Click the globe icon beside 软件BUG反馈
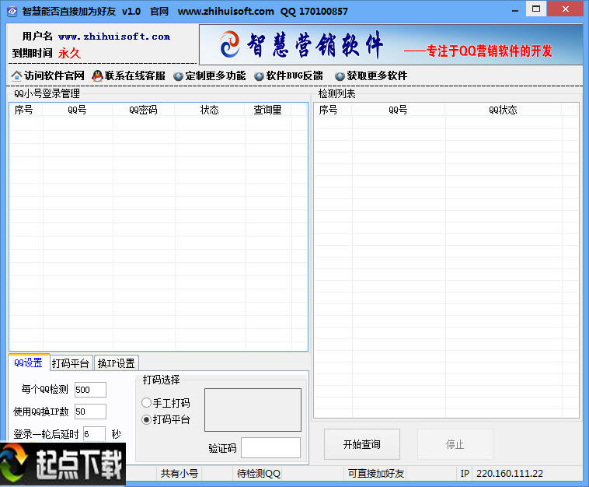This screenshot has width=589, height=487. coord(260,76)
